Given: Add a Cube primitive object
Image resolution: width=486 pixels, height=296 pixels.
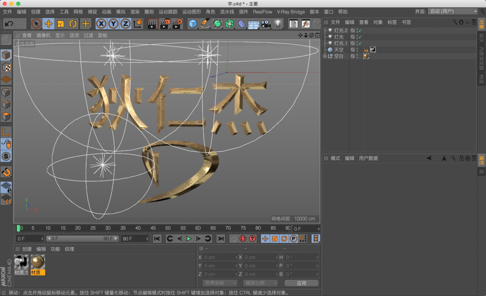Looking at the screenshot, I should 193,24.
